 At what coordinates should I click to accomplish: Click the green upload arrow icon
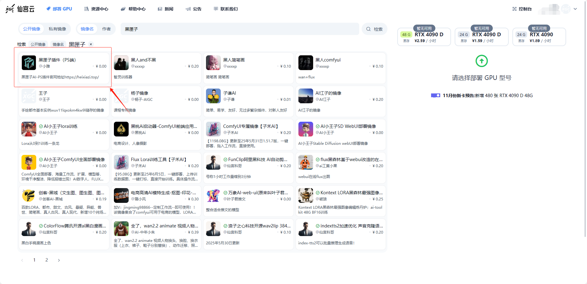point(481,61)
